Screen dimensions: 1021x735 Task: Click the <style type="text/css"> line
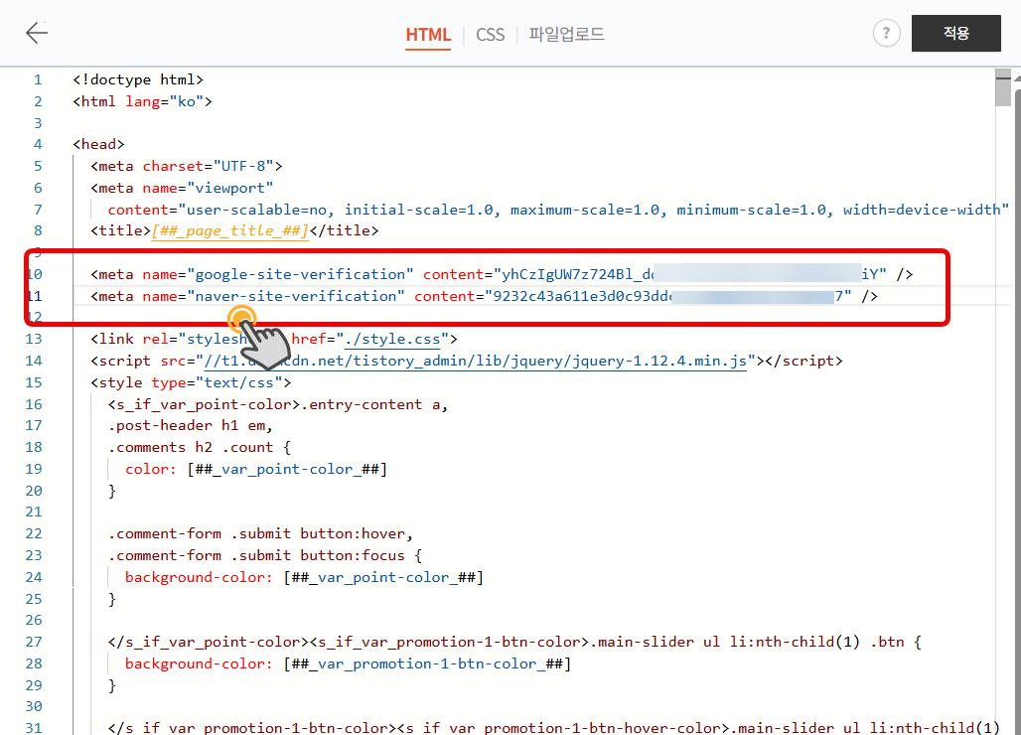point(191,382)
